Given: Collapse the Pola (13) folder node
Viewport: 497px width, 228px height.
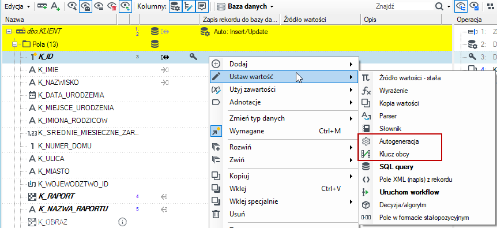Looking at the screenshot, I should pos(14,44).
